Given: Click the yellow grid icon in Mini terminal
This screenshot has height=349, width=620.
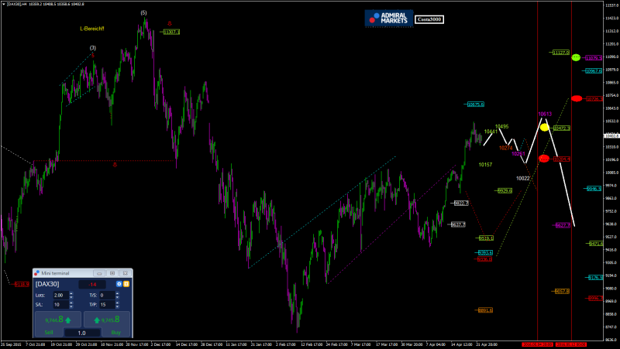Looking at the screenshot, I should coord(126,284).
